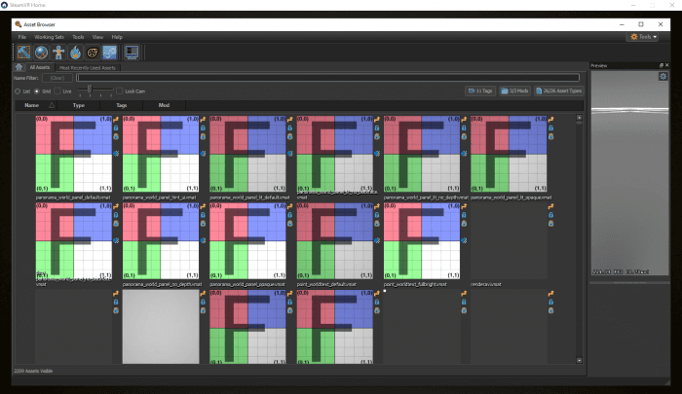Viewport: 682px width, 394px height.
Task: Click blue gear icon beside paint_worldtext_default.vmat
Action: (377, 240)
